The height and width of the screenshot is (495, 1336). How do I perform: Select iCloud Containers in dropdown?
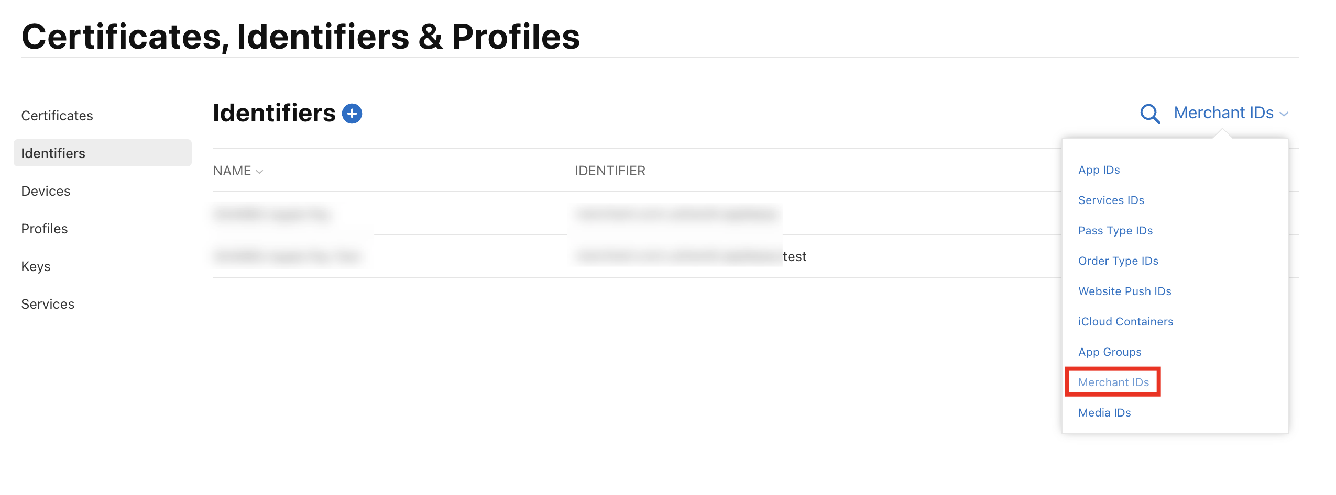pos(1125,322)
